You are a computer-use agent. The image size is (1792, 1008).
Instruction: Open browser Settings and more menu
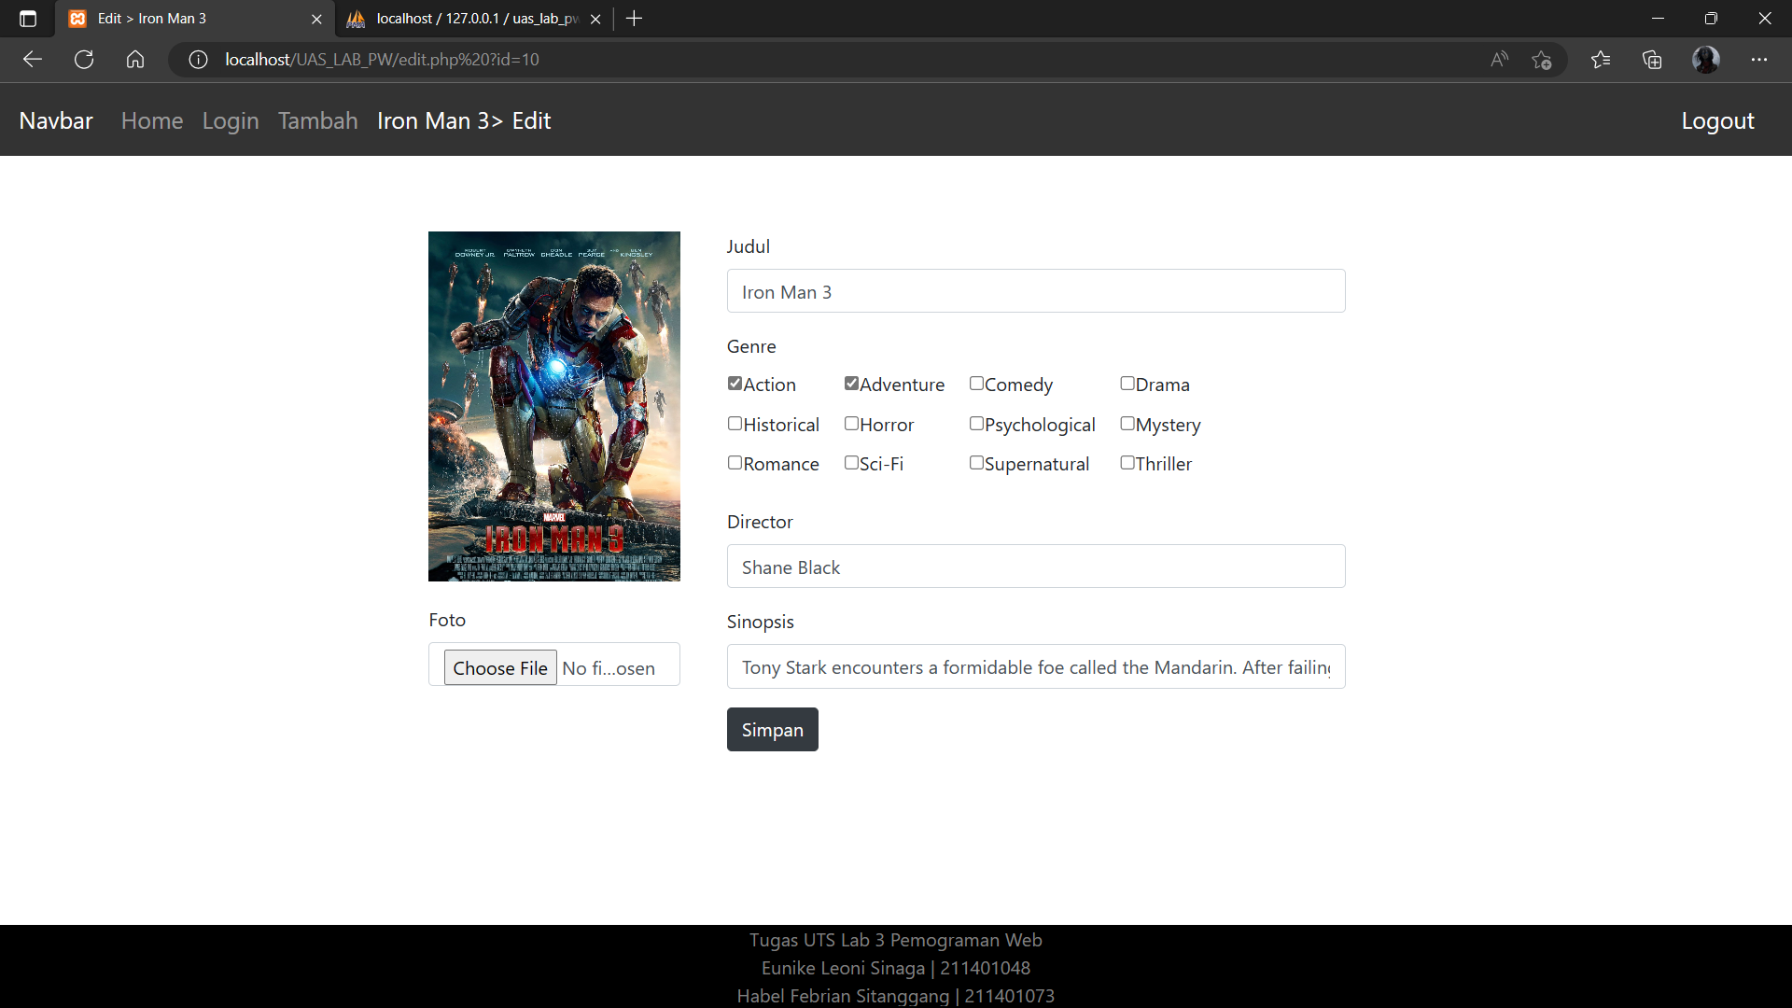1759,60
